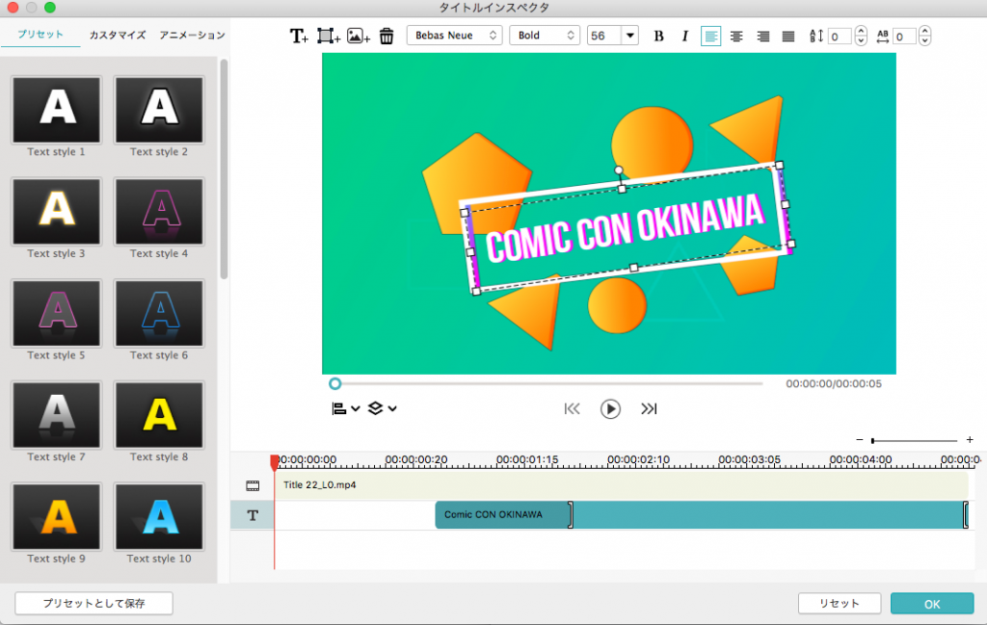Skip to the previous frame
Screen dimensions: 987x625
coord(573,408)
